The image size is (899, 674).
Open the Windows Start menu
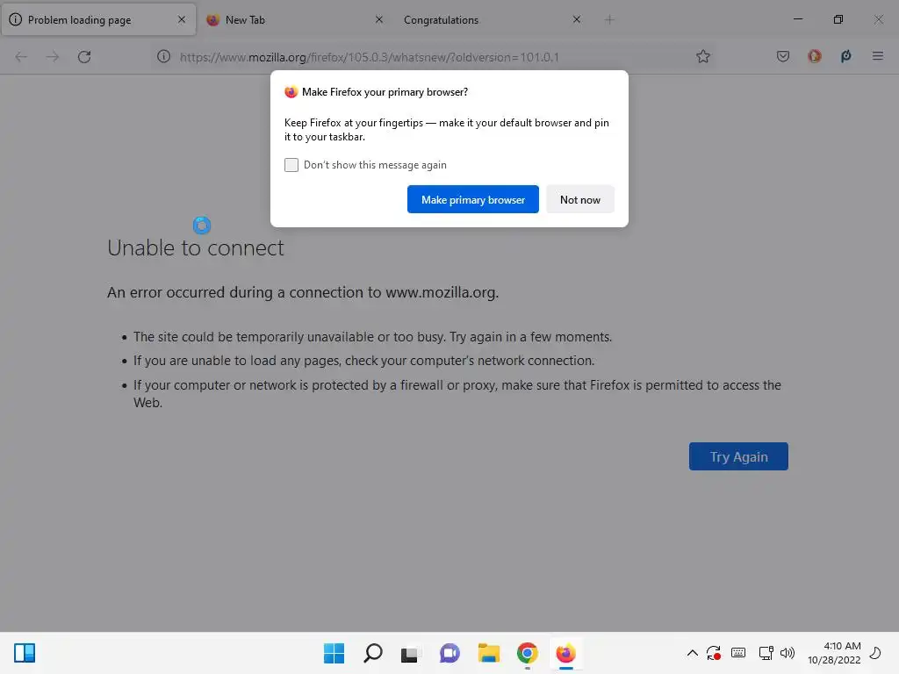click(x=334, y=653)
